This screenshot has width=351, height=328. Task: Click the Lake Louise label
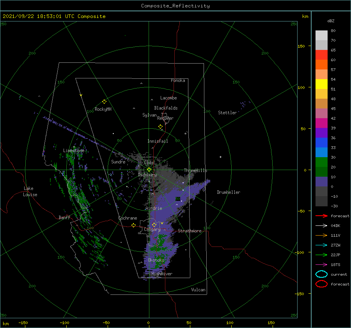[30, 191]
